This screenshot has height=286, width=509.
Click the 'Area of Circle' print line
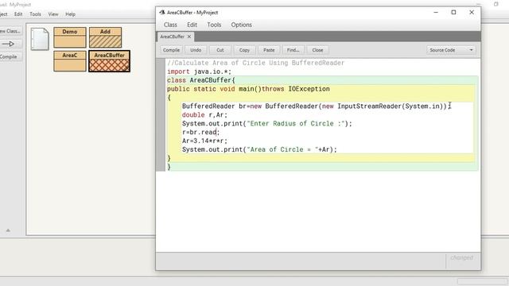click(259, 149)
